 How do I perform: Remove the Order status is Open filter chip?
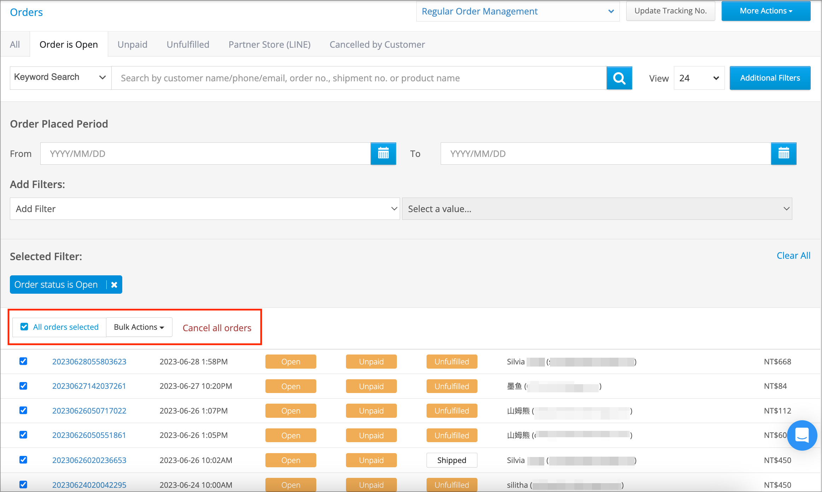(x=114, y=285)
